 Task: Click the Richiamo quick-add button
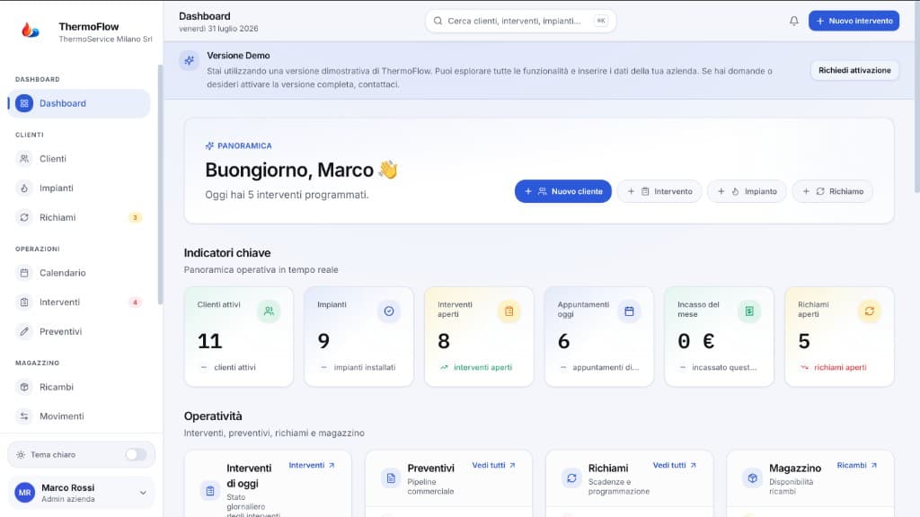pyautogui.click(x=833, y=192)
